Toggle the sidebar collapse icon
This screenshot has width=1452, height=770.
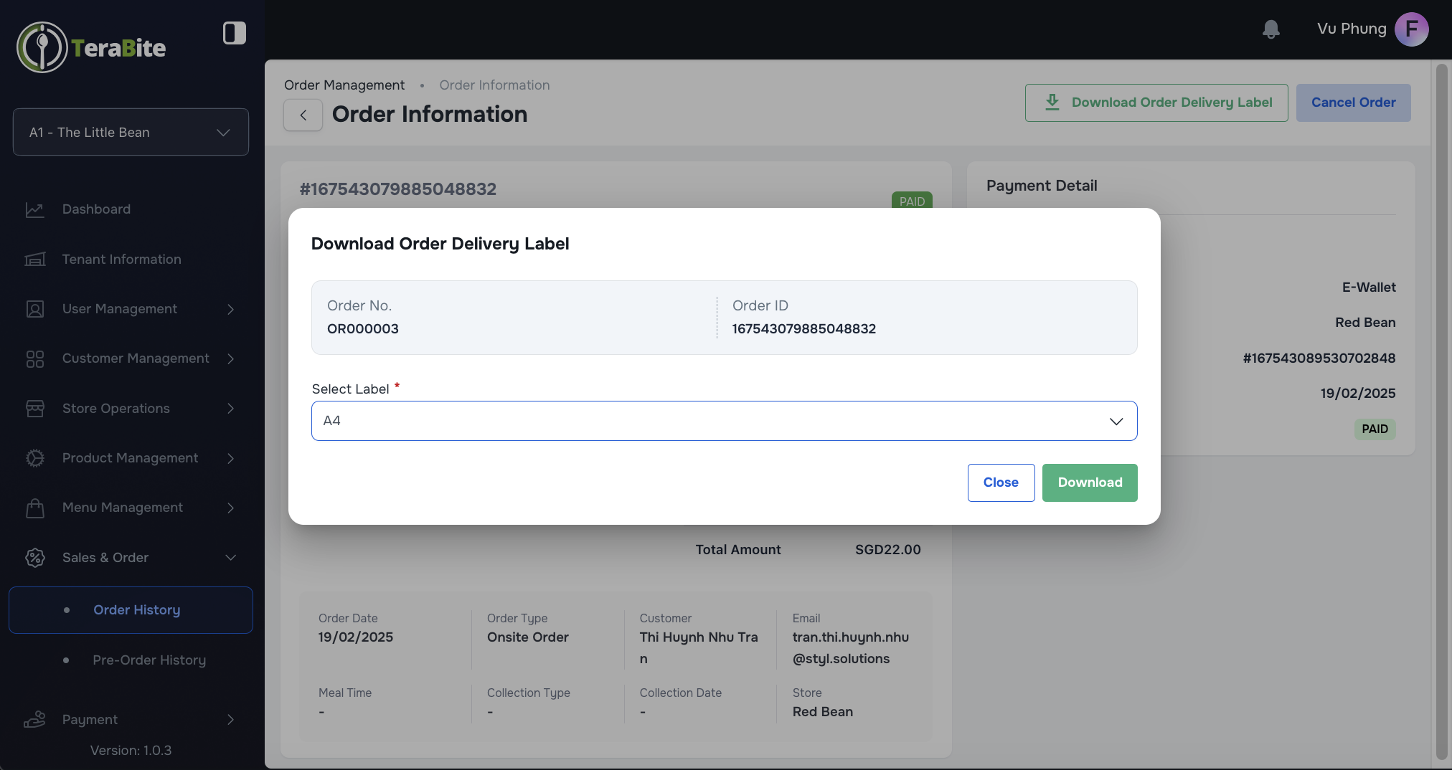point(234,33)
